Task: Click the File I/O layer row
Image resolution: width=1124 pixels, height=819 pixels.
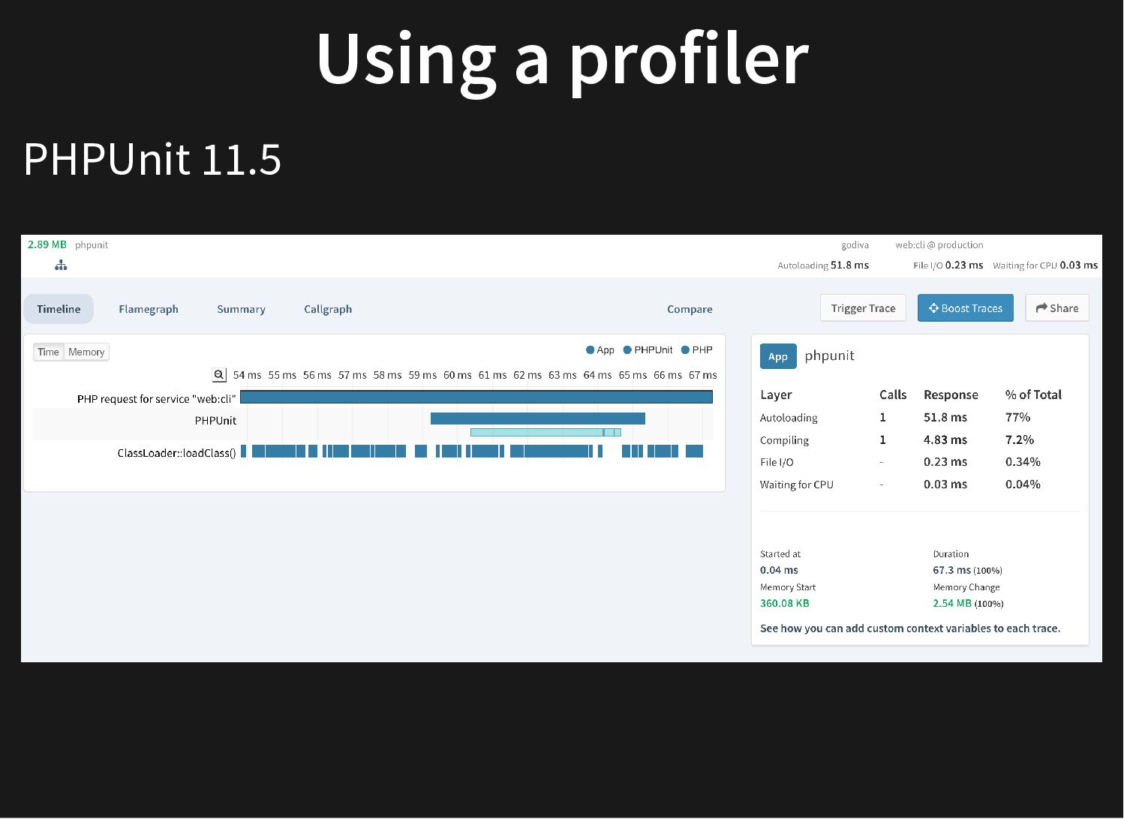Action: pyautogui.click(x=920, y=462)
